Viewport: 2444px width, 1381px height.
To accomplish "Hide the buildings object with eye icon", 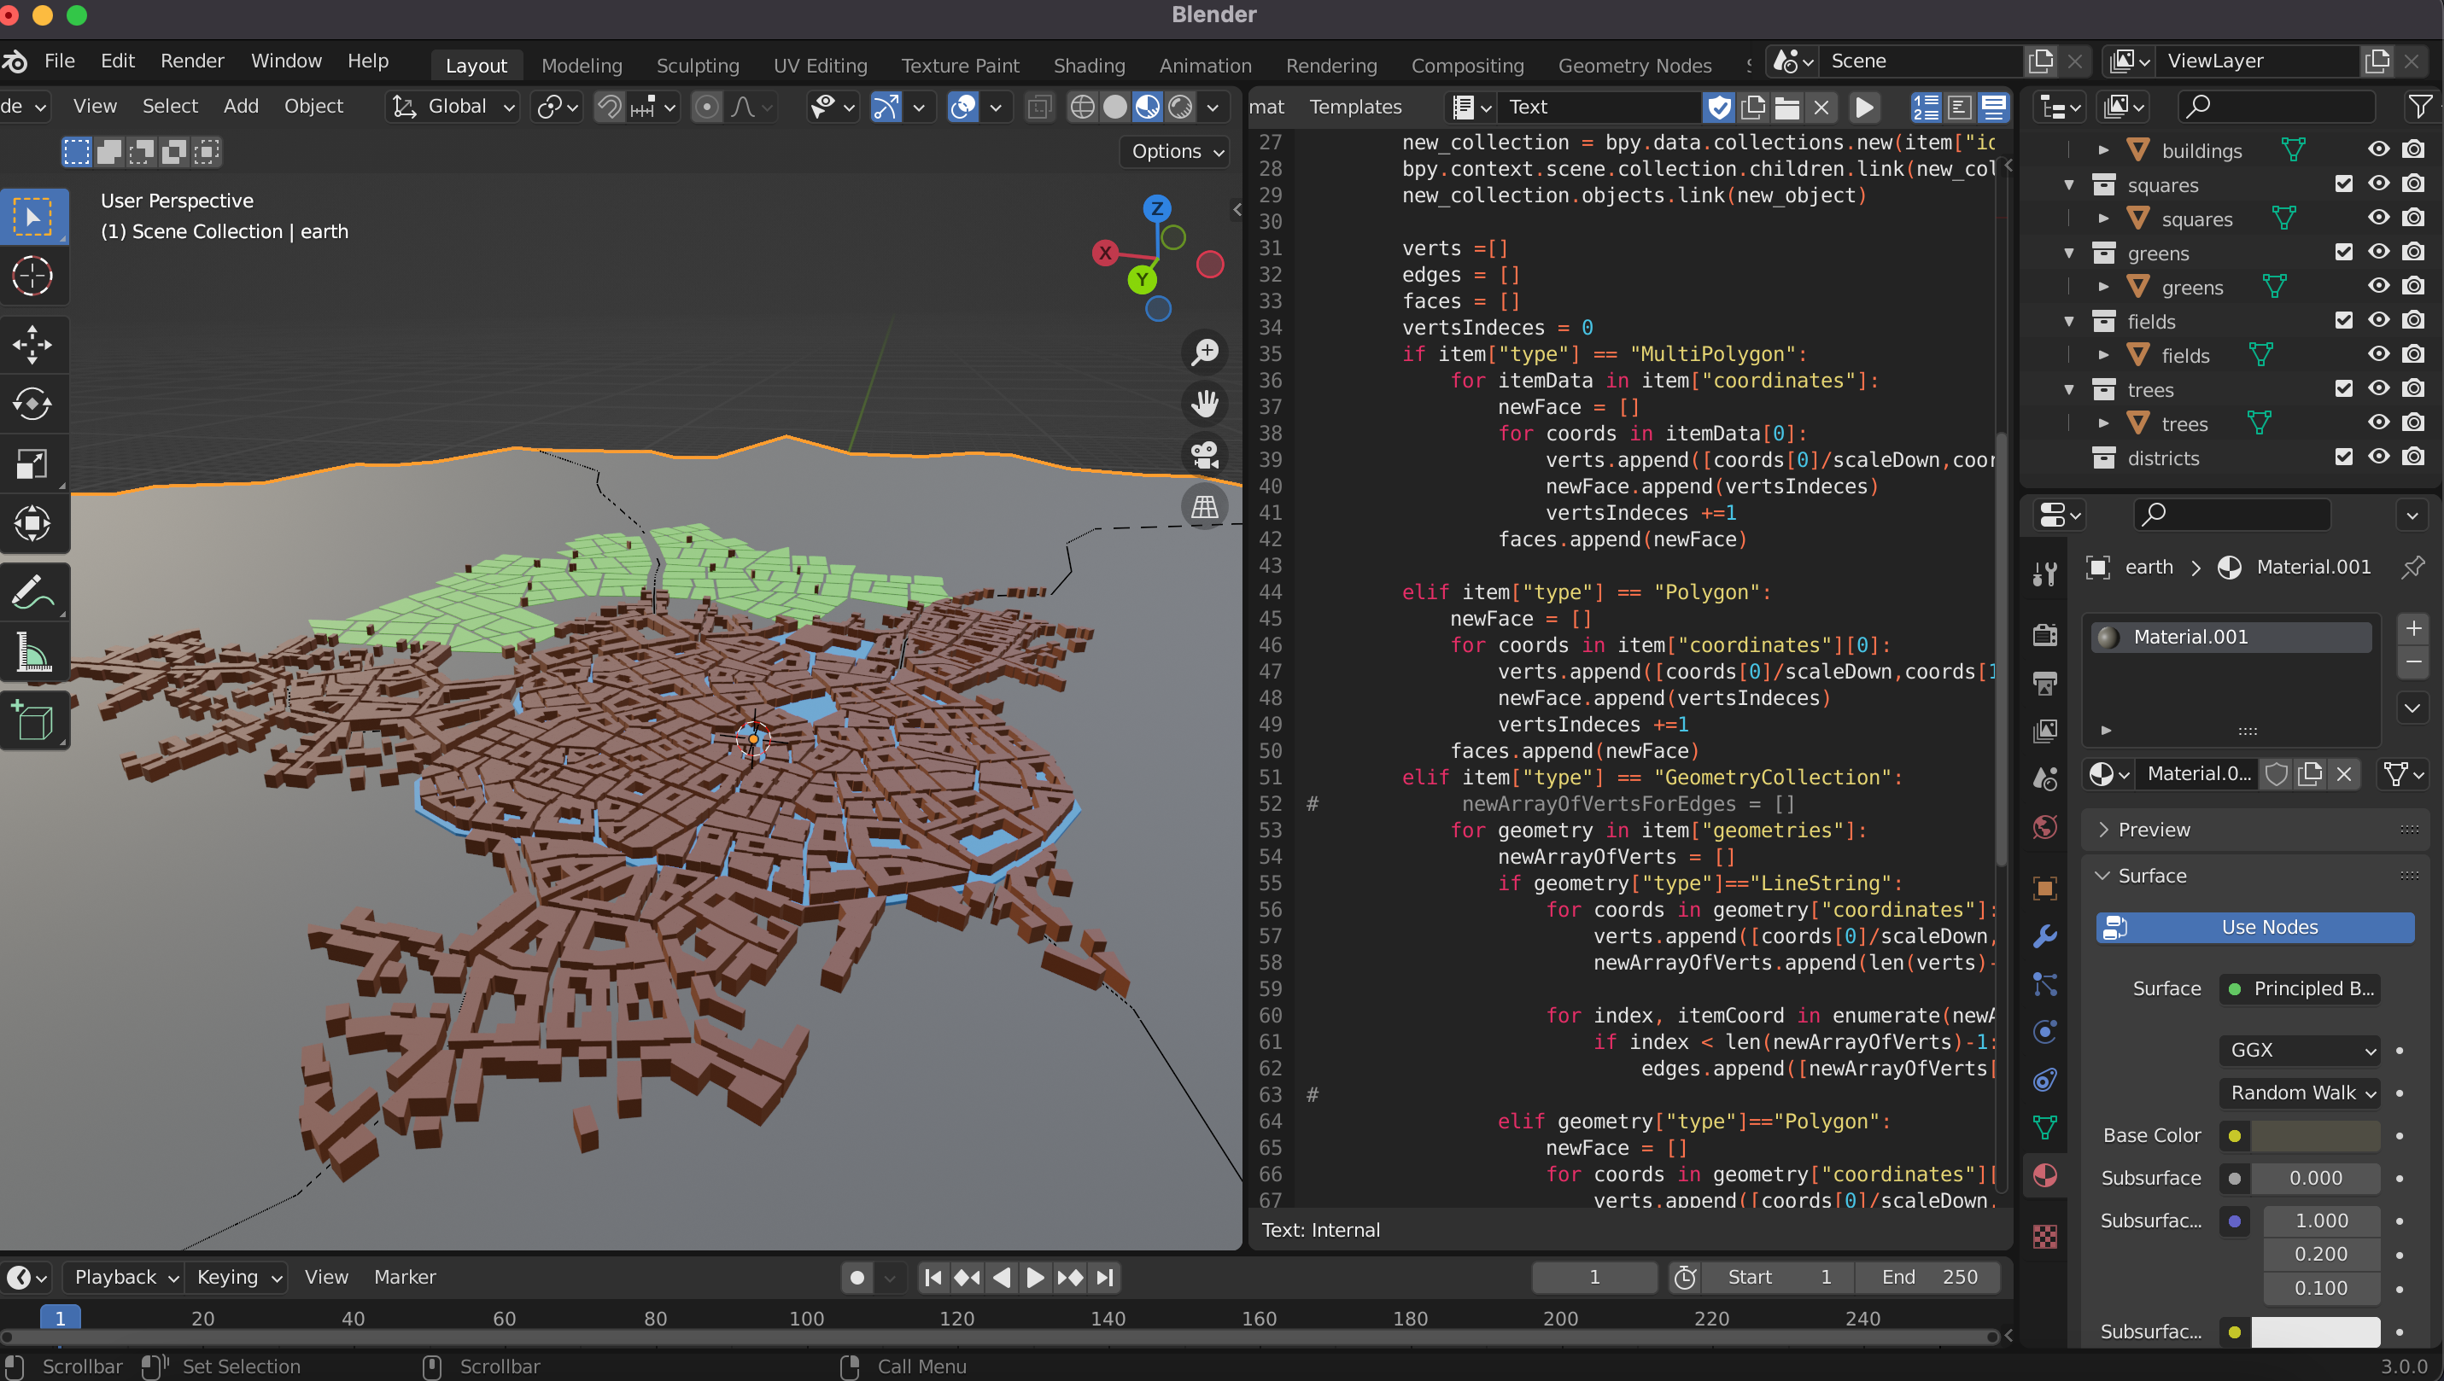I will pyautogui.click(x=2378, y=150).
